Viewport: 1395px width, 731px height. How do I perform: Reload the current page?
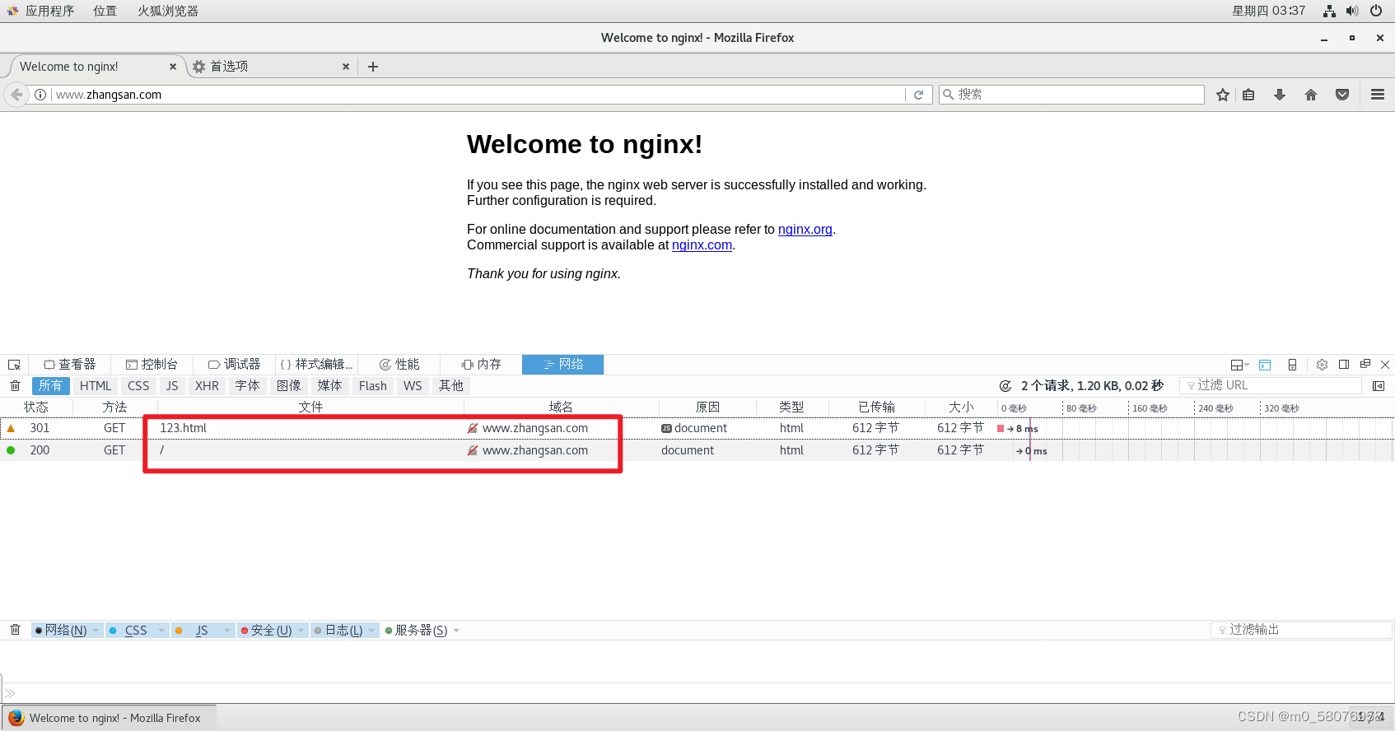click(919, 95)
